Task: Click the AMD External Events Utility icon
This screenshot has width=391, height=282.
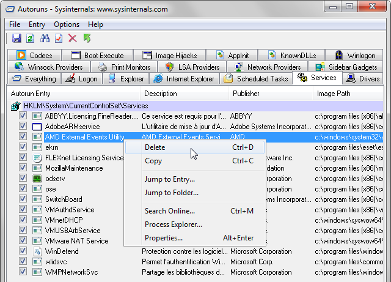Action: click(37, 137)
